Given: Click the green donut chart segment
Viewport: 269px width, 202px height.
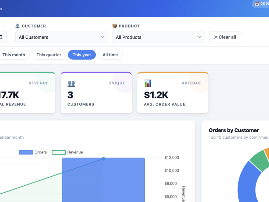Looking at the screenshot, I should [259, 160].
